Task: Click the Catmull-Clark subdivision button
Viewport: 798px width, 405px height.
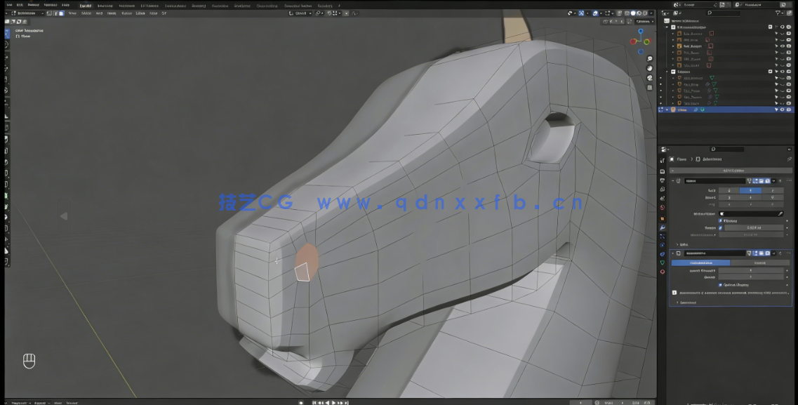Action: tap(700, 263)
